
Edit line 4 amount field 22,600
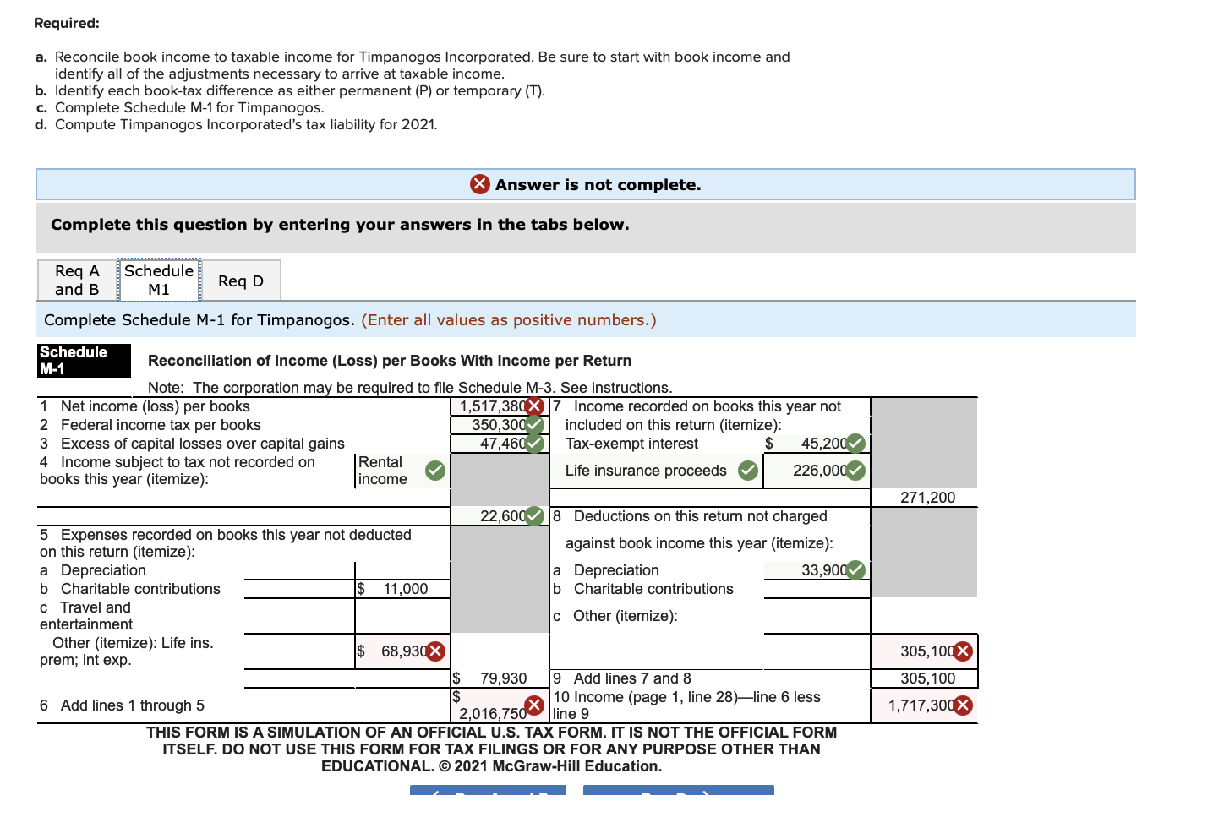tap(500, 516)
